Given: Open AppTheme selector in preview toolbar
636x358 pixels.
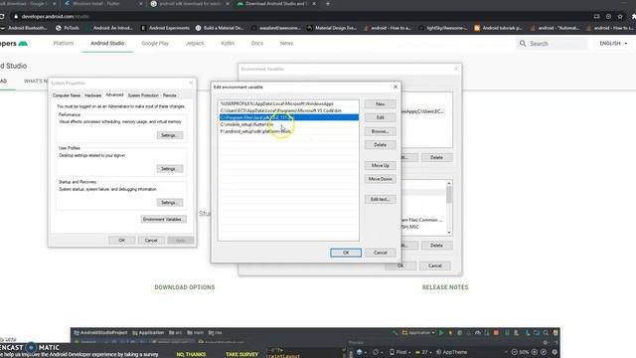Looking at the screenshot, I should [x=452, y=352].
